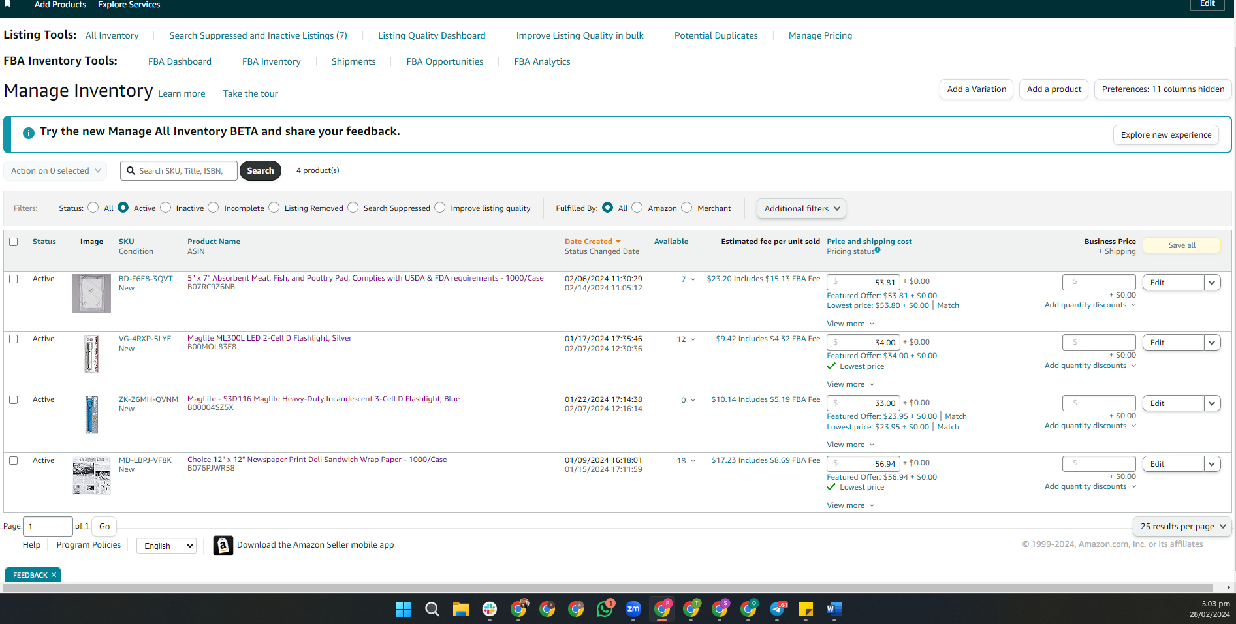Open Action on 0 selected dropdown
This screenshot has height=624, width=1236.
[55, 171]
